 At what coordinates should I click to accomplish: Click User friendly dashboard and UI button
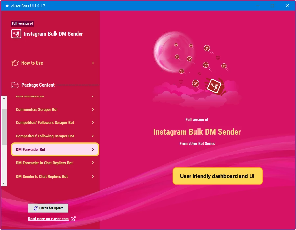pos(218,176)
